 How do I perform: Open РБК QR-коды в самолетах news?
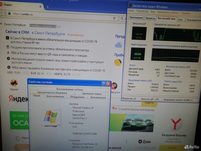[49, 54]
